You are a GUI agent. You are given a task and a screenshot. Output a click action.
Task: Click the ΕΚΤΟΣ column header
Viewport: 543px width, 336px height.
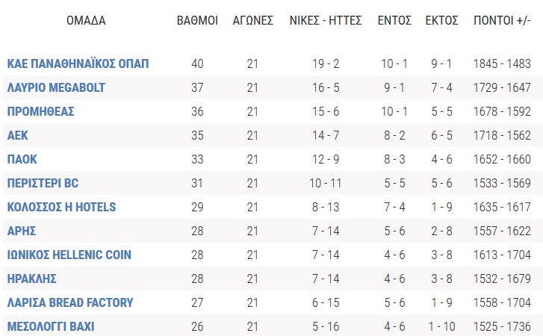441,20
